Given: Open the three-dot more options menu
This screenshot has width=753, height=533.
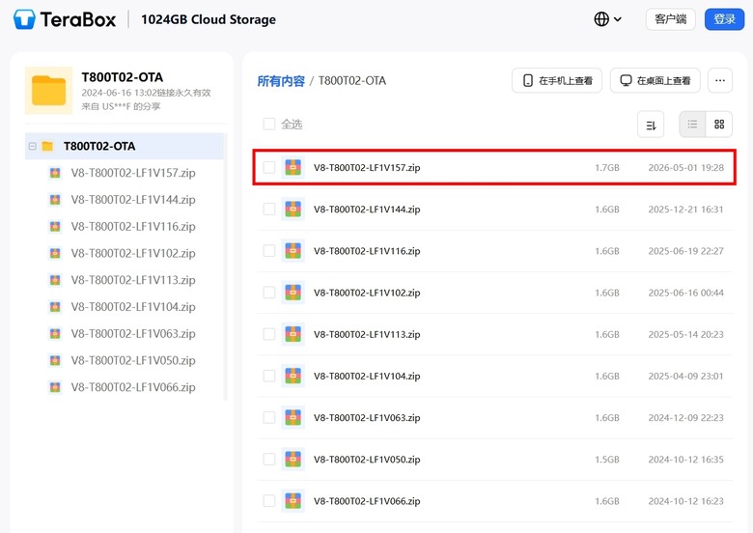Looking at the screenshot, I should (x=720, y=81).
